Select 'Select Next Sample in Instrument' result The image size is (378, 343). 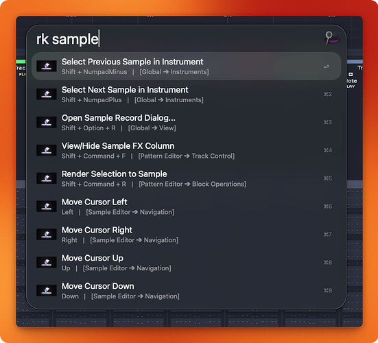pyautogui.click(x=186, y=94)
